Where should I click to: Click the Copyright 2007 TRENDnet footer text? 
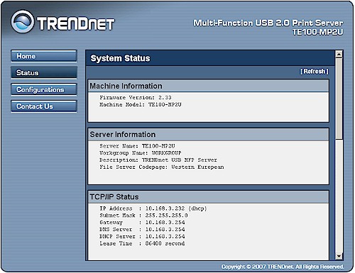(283, 267)
